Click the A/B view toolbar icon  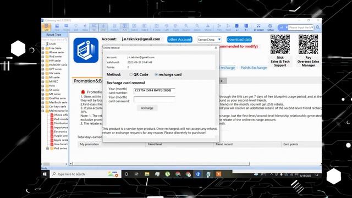tap(125, 27)
